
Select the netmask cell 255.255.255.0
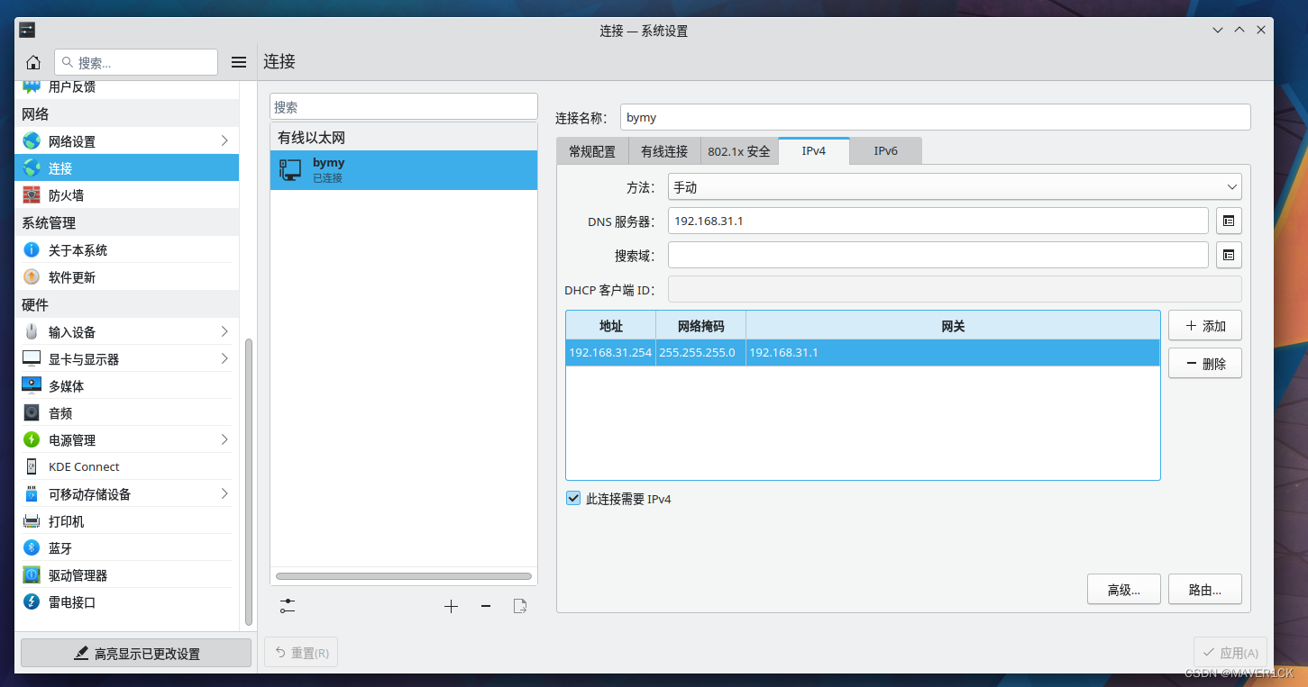coord(700,353)
